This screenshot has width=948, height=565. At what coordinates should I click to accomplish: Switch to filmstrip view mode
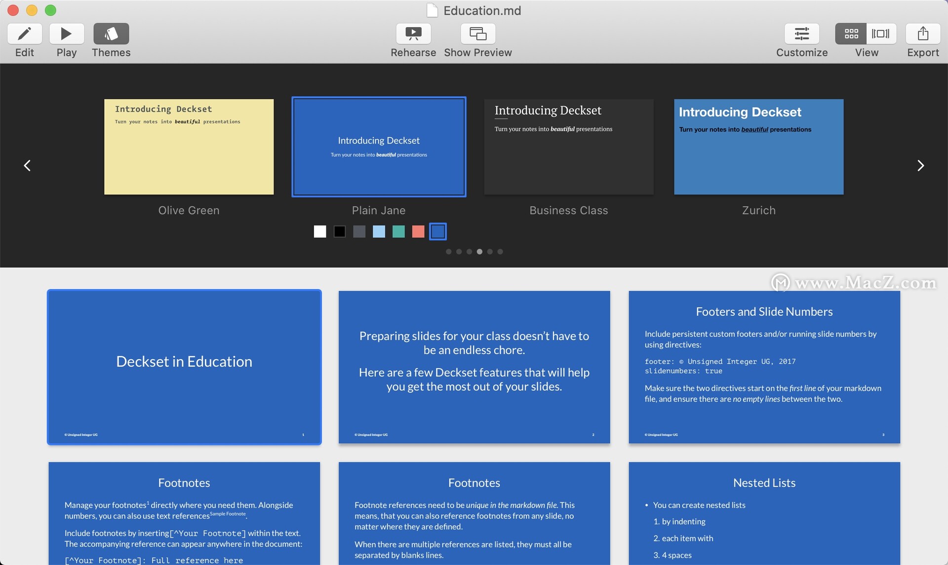pyautogui.click(x=881, y=34)
